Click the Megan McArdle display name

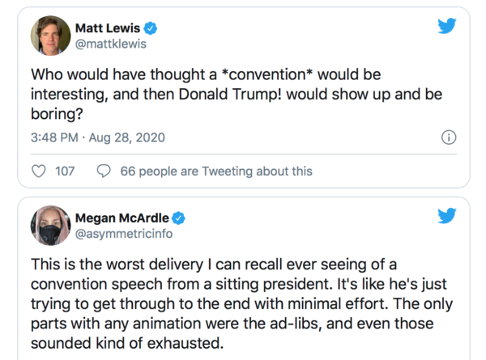[121, 218]
